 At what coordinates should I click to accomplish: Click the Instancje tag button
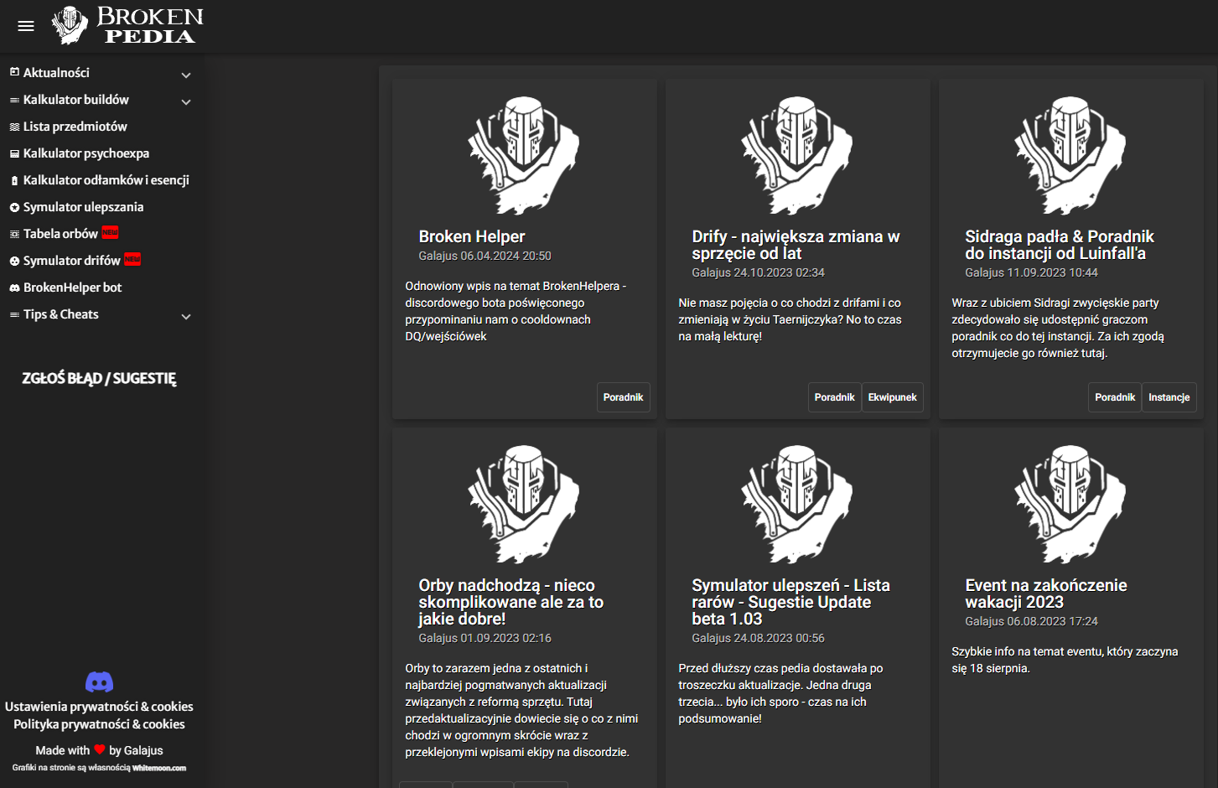1169,397
